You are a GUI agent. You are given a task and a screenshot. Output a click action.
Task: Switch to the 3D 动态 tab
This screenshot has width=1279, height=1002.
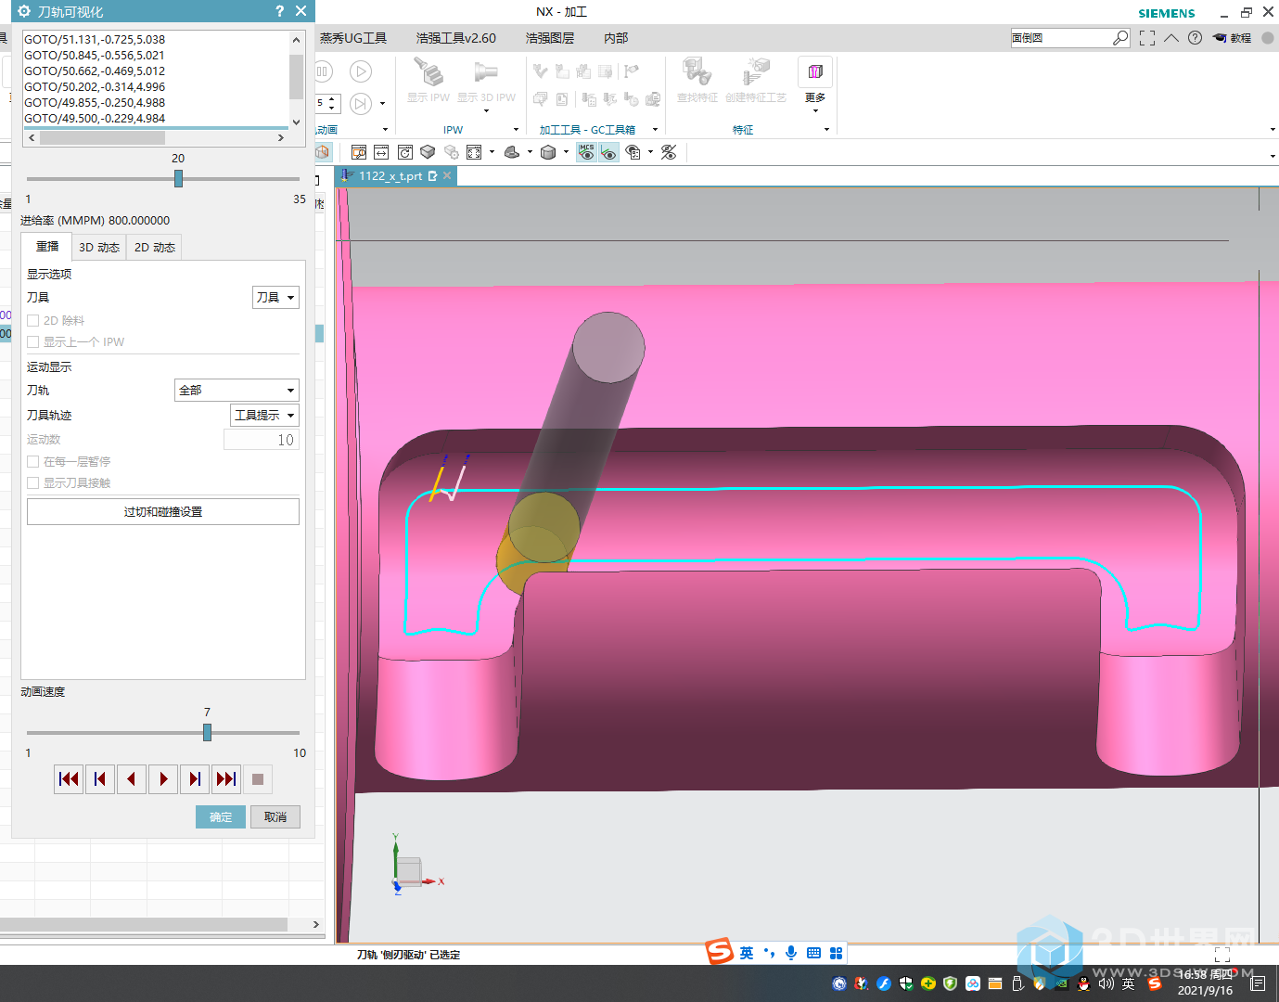click(x=99, y=248)
